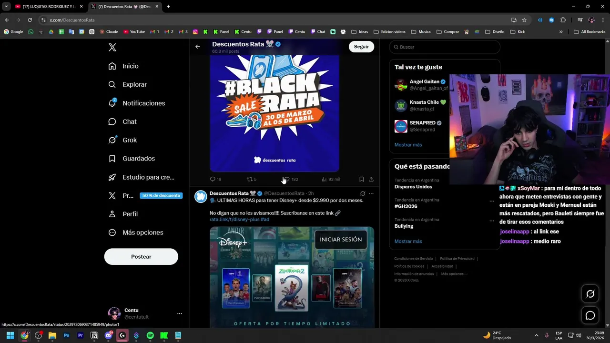
Task: View post analytics showing 93 mil
Action: pyautogui.click(x=331, y=179)
